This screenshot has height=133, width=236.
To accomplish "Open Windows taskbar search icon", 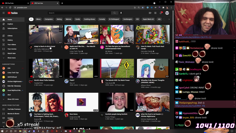I will (7, 131).
